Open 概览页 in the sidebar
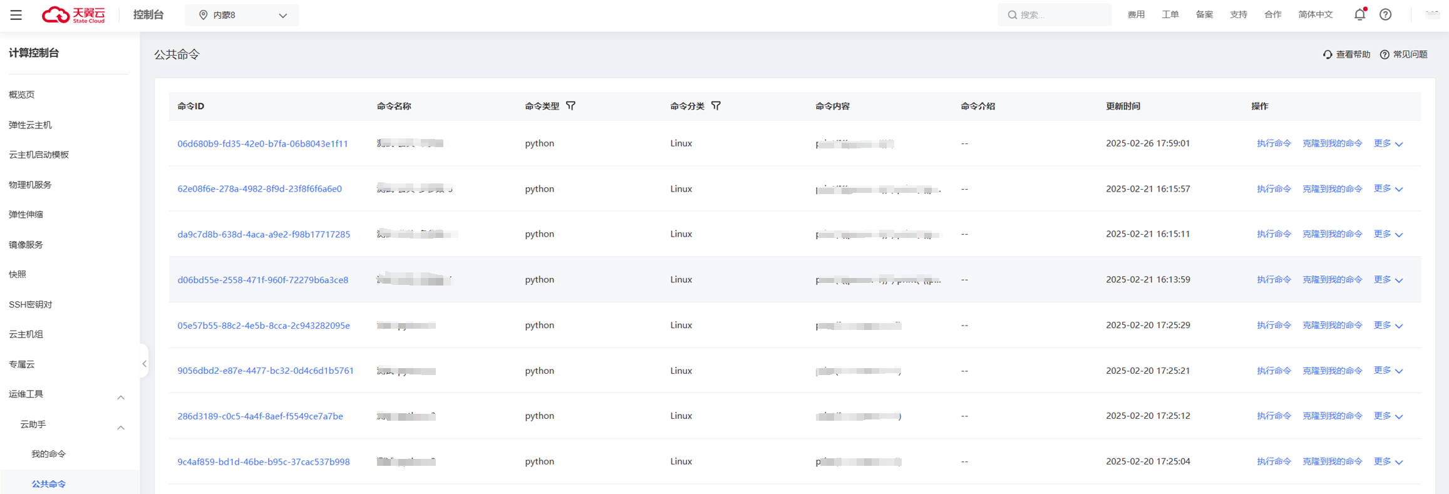This screenshot has height=494, width=1449. (x=21, y=95)
